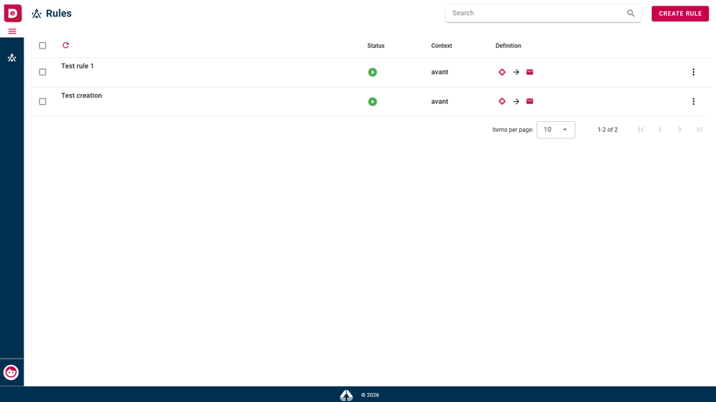Go to the previous page
The width and height of the screenshot is (716, 402).
coord(660,130)
